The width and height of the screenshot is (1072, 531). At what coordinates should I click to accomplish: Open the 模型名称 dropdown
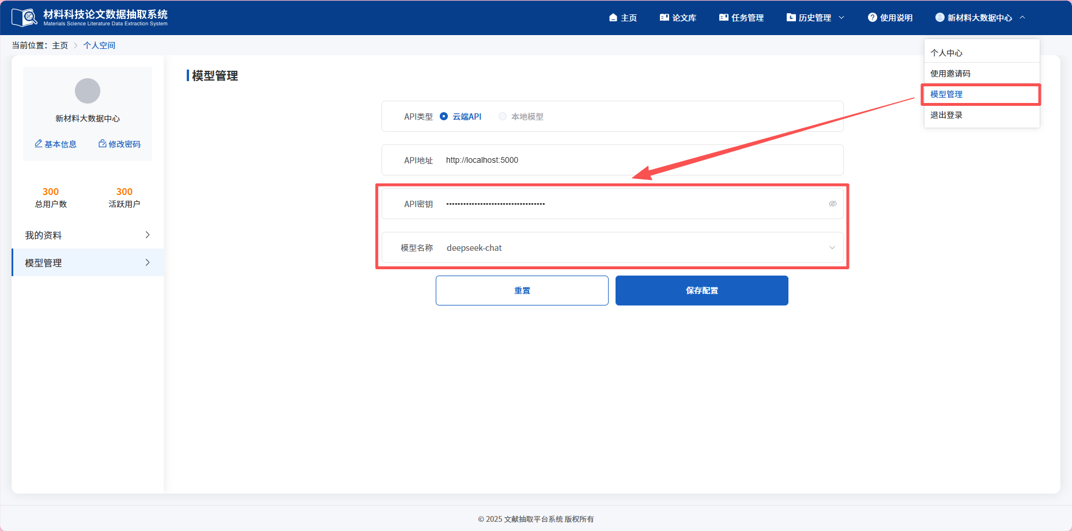click(x=832, y=247)
